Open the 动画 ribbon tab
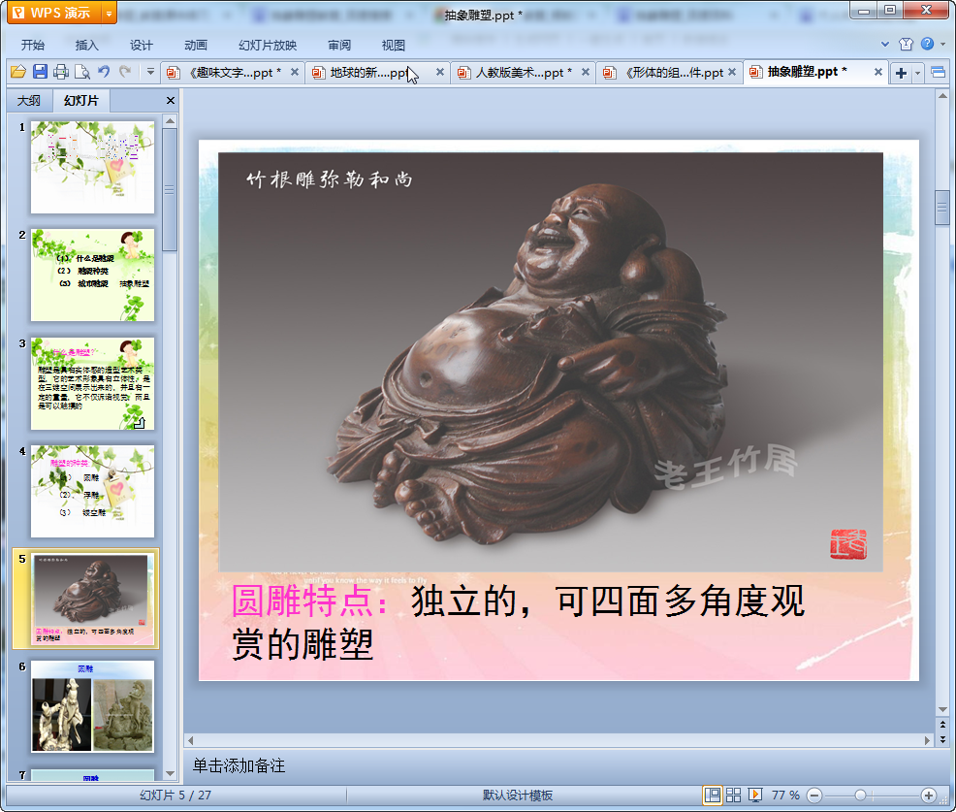 pyautogui.click(x=196, y=45)
